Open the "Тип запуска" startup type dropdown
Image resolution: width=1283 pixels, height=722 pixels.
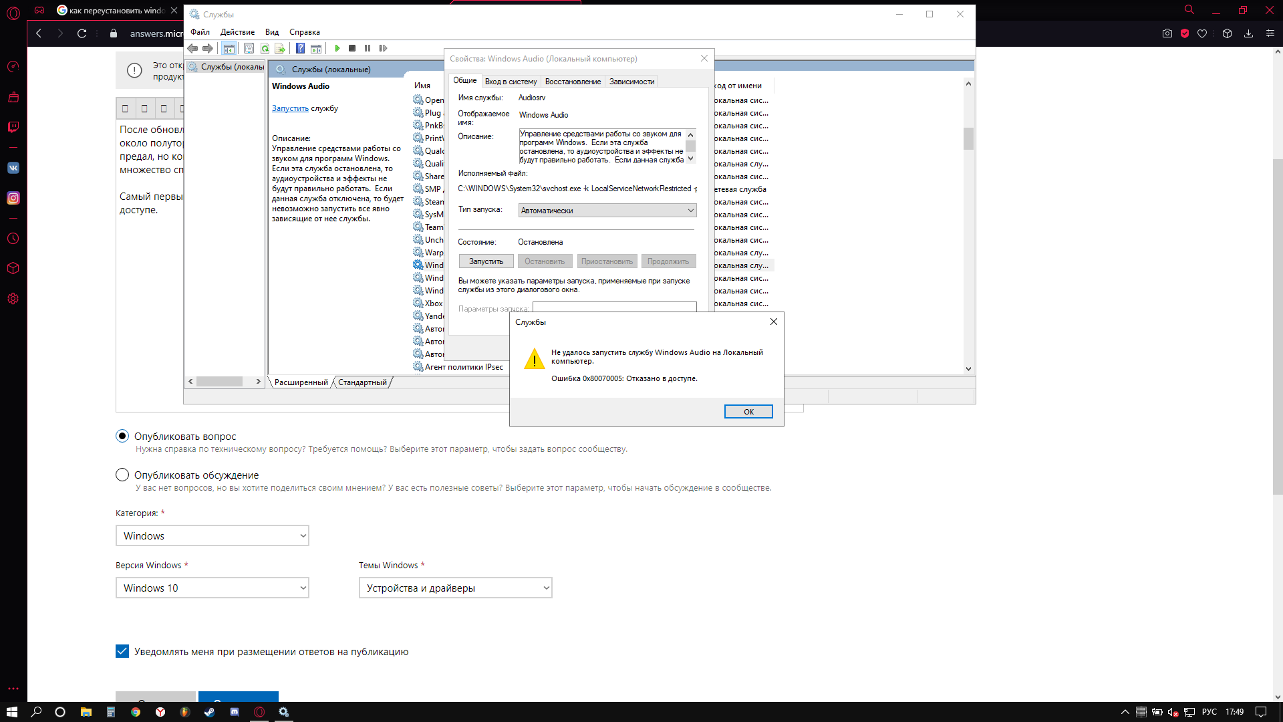(607, 211)
